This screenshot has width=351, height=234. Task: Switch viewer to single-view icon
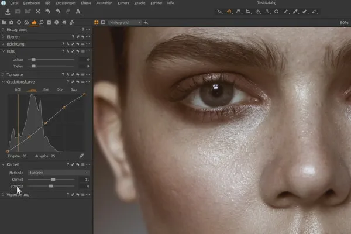tap(103, 22)
